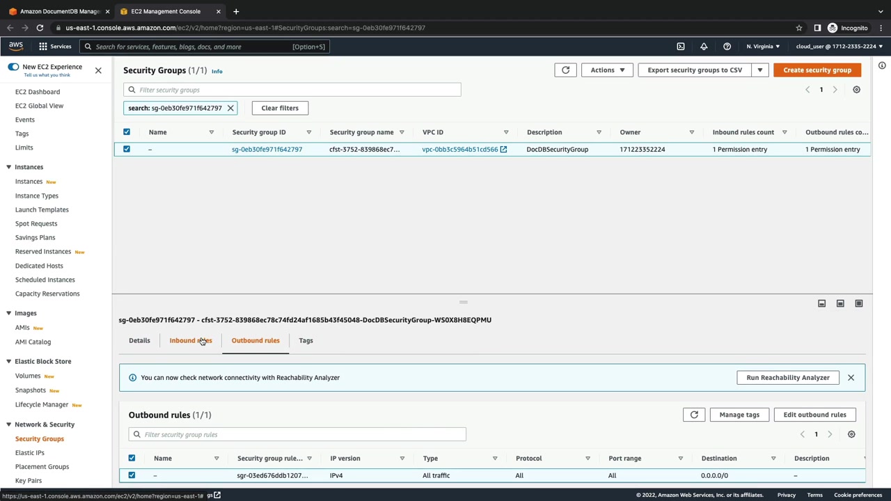Open the Manage tags button
Image resolution: width=891 pixels, height=501 pixels.
[x=739, y=415]
